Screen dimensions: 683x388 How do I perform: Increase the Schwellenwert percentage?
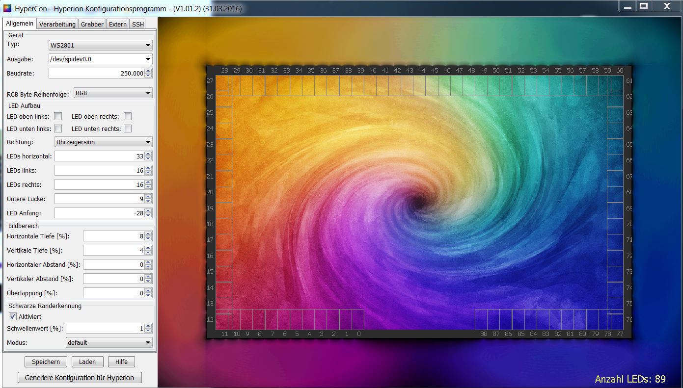(148, 326)
